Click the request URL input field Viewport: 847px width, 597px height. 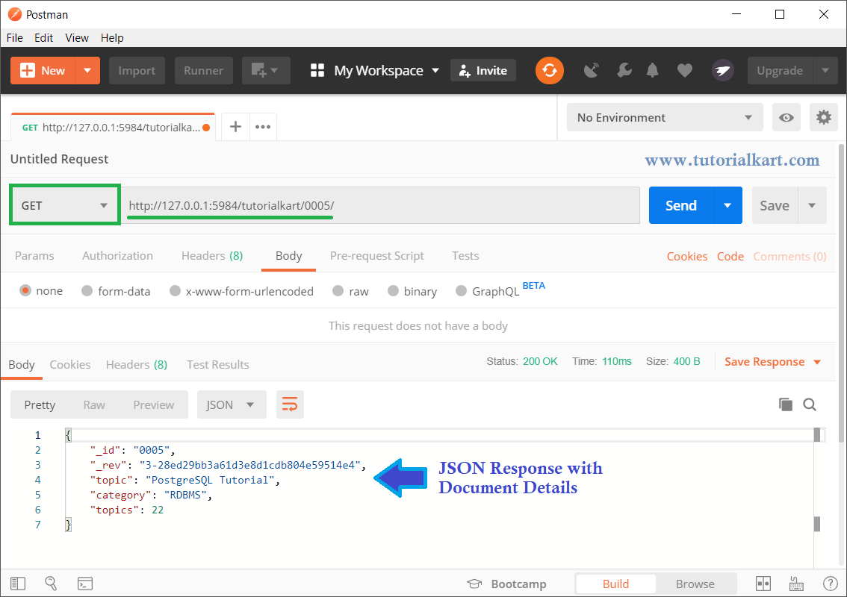(379, 204)
